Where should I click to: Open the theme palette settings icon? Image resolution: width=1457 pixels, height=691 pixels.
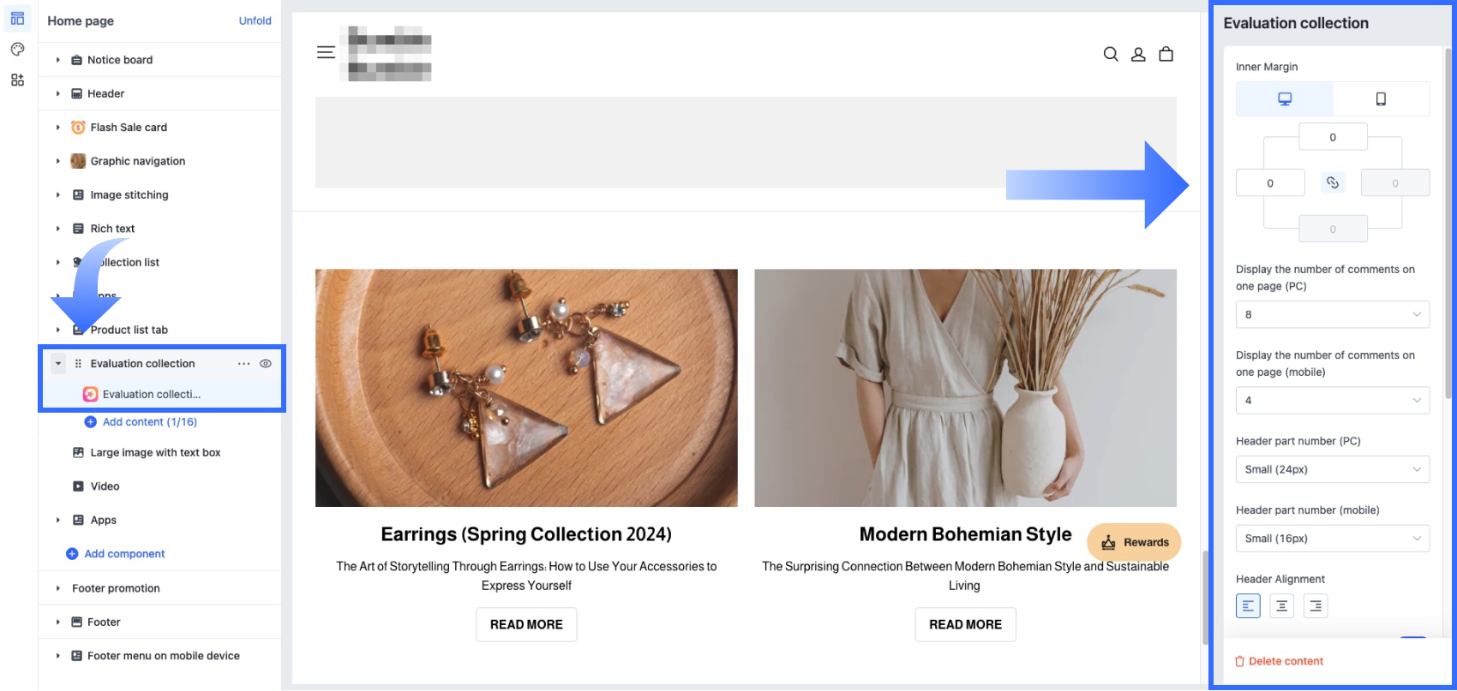(17, 50)
